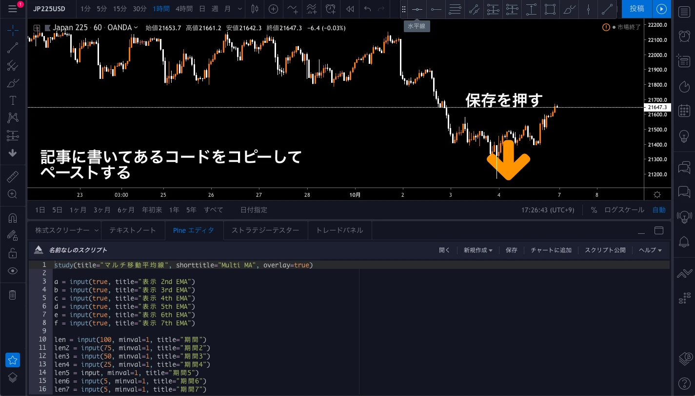This screenshot has height=396, width=695.
Task: Select the text annotation tool
Action: (13, 100)
